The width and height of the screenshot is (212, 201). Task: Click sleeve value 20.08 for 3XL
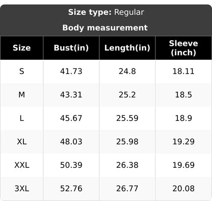point(183,189)
